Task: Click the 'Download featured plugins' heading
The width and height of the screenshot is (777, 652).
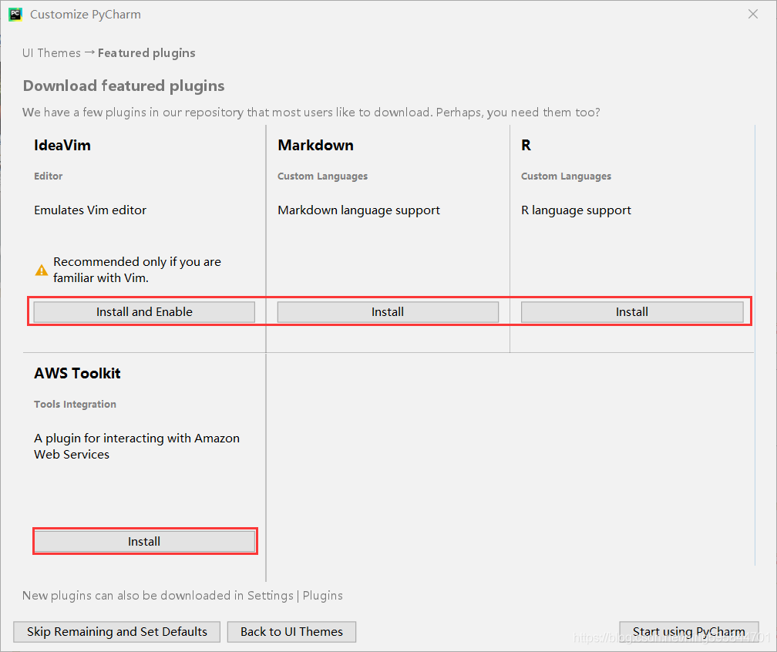Action: pos(124,86)
